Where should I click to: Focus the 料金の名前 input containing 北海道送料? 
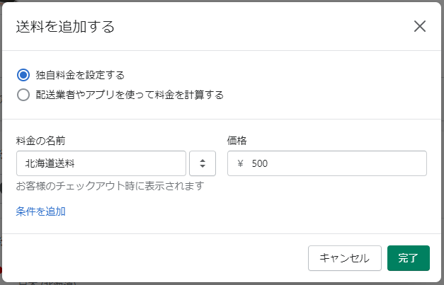click(101, 163)
